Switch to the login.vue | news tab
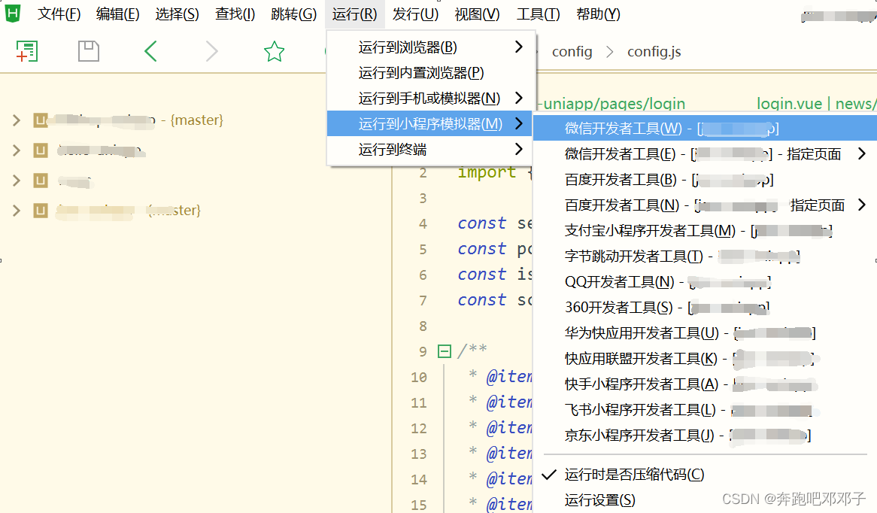 point(815,104)
